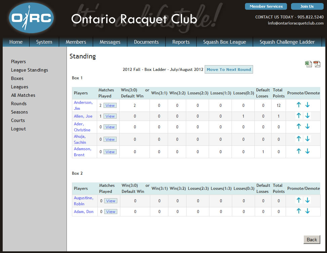Click the ORC logo
This screenshot has width=327, height=253.
tap(31, 18)
